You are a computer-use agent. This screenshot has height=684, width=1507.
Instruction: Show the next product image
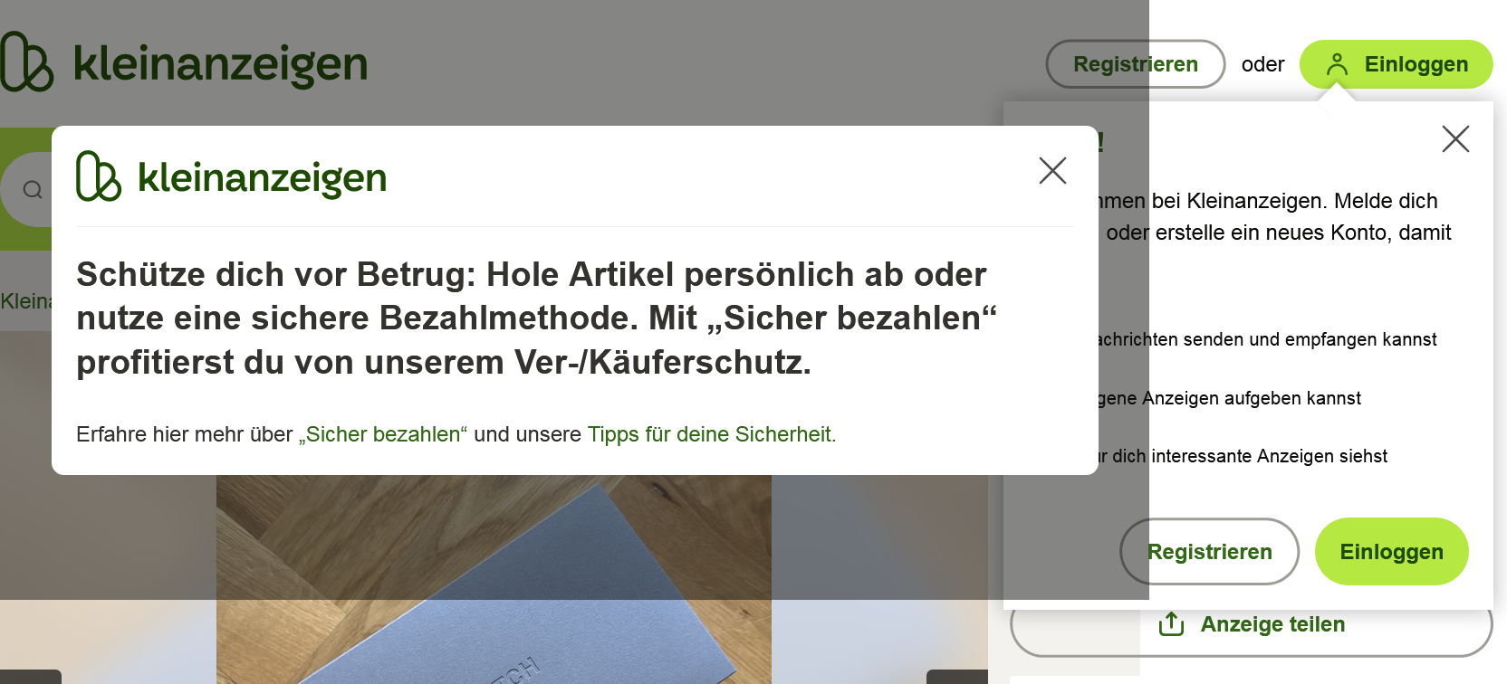pyautogui.click(x=957, y=677)
